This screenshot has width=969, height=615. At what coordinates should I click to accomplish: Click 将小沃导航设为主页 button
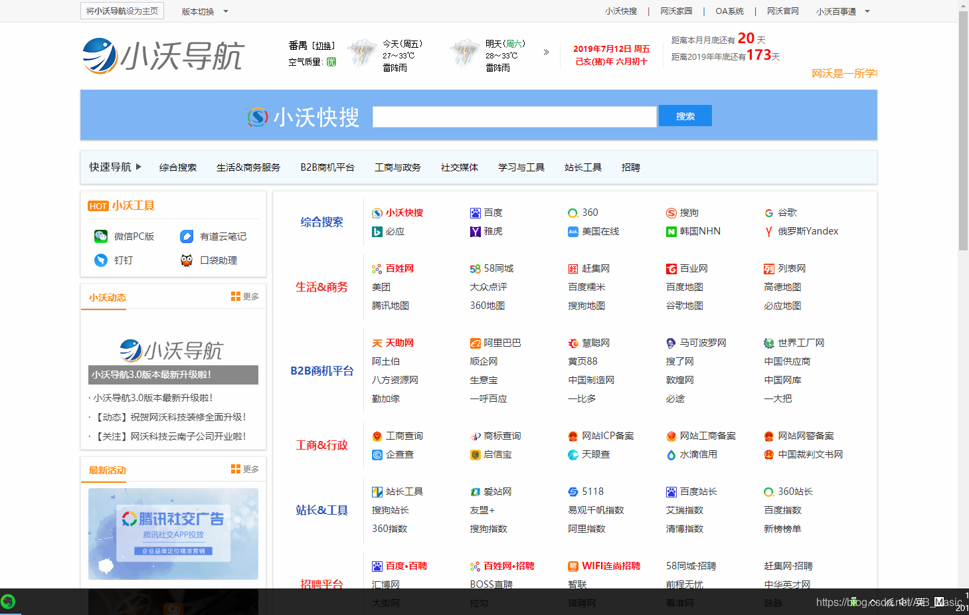tap(122, 11)
